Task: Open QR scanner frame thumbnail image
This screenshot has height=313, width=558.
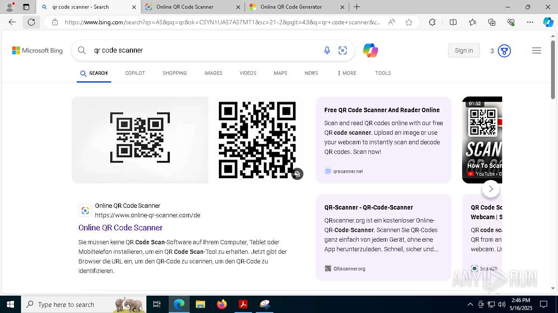Action: tap(140, 140)
